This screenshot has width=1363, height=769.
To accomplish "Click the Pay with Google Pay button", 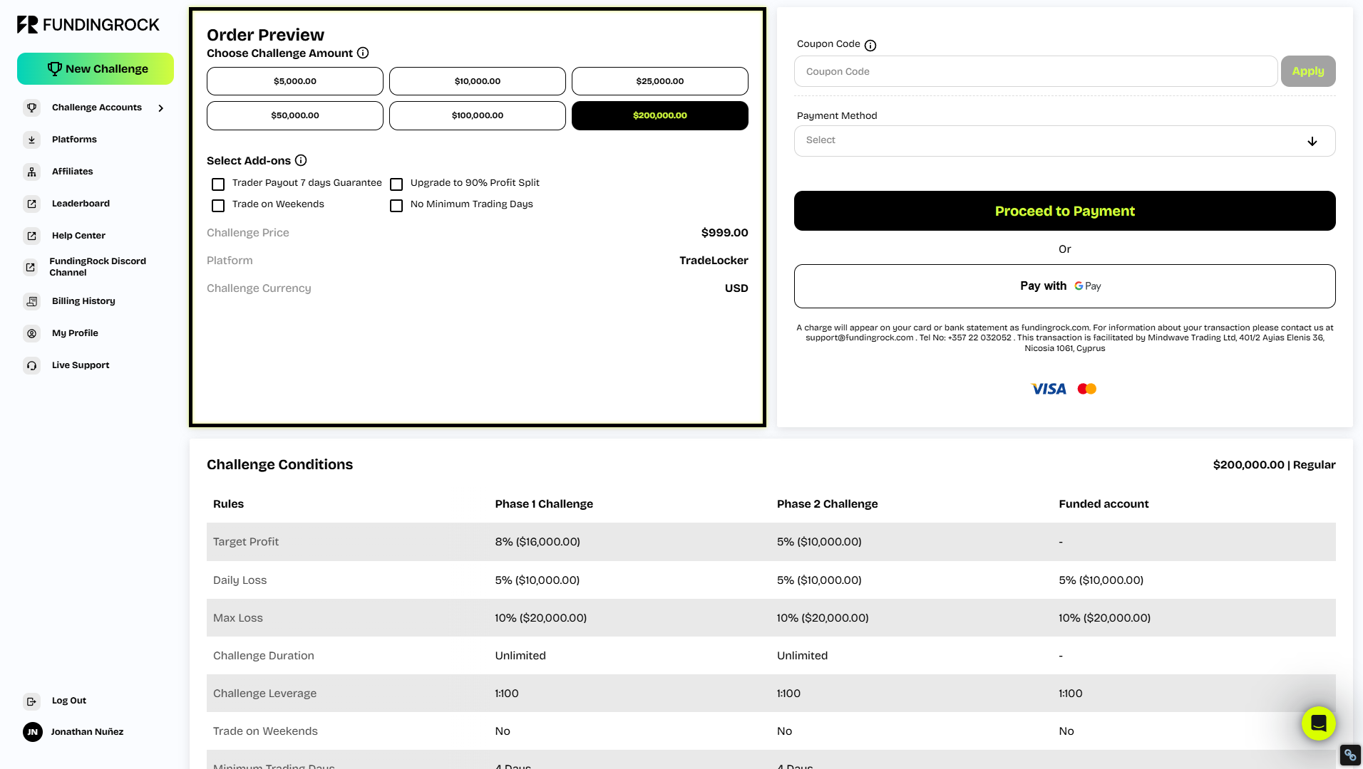I will click(1064, 286).
